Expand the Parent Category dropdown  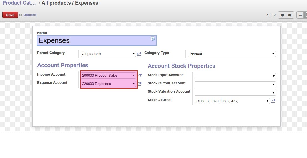click(108, 54)
